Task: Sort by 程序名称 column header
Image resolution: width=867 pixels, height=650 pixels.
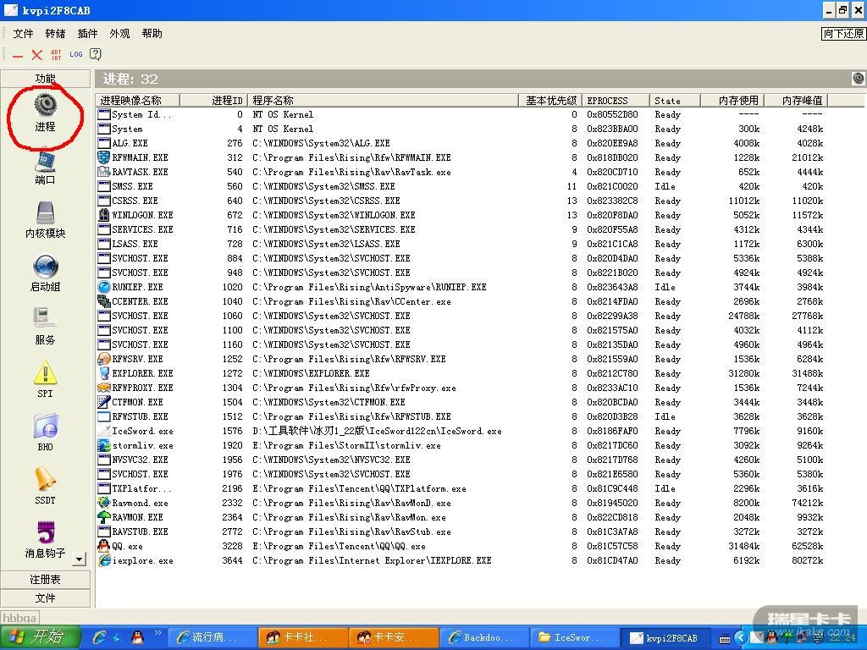Action: coord(384,100)
